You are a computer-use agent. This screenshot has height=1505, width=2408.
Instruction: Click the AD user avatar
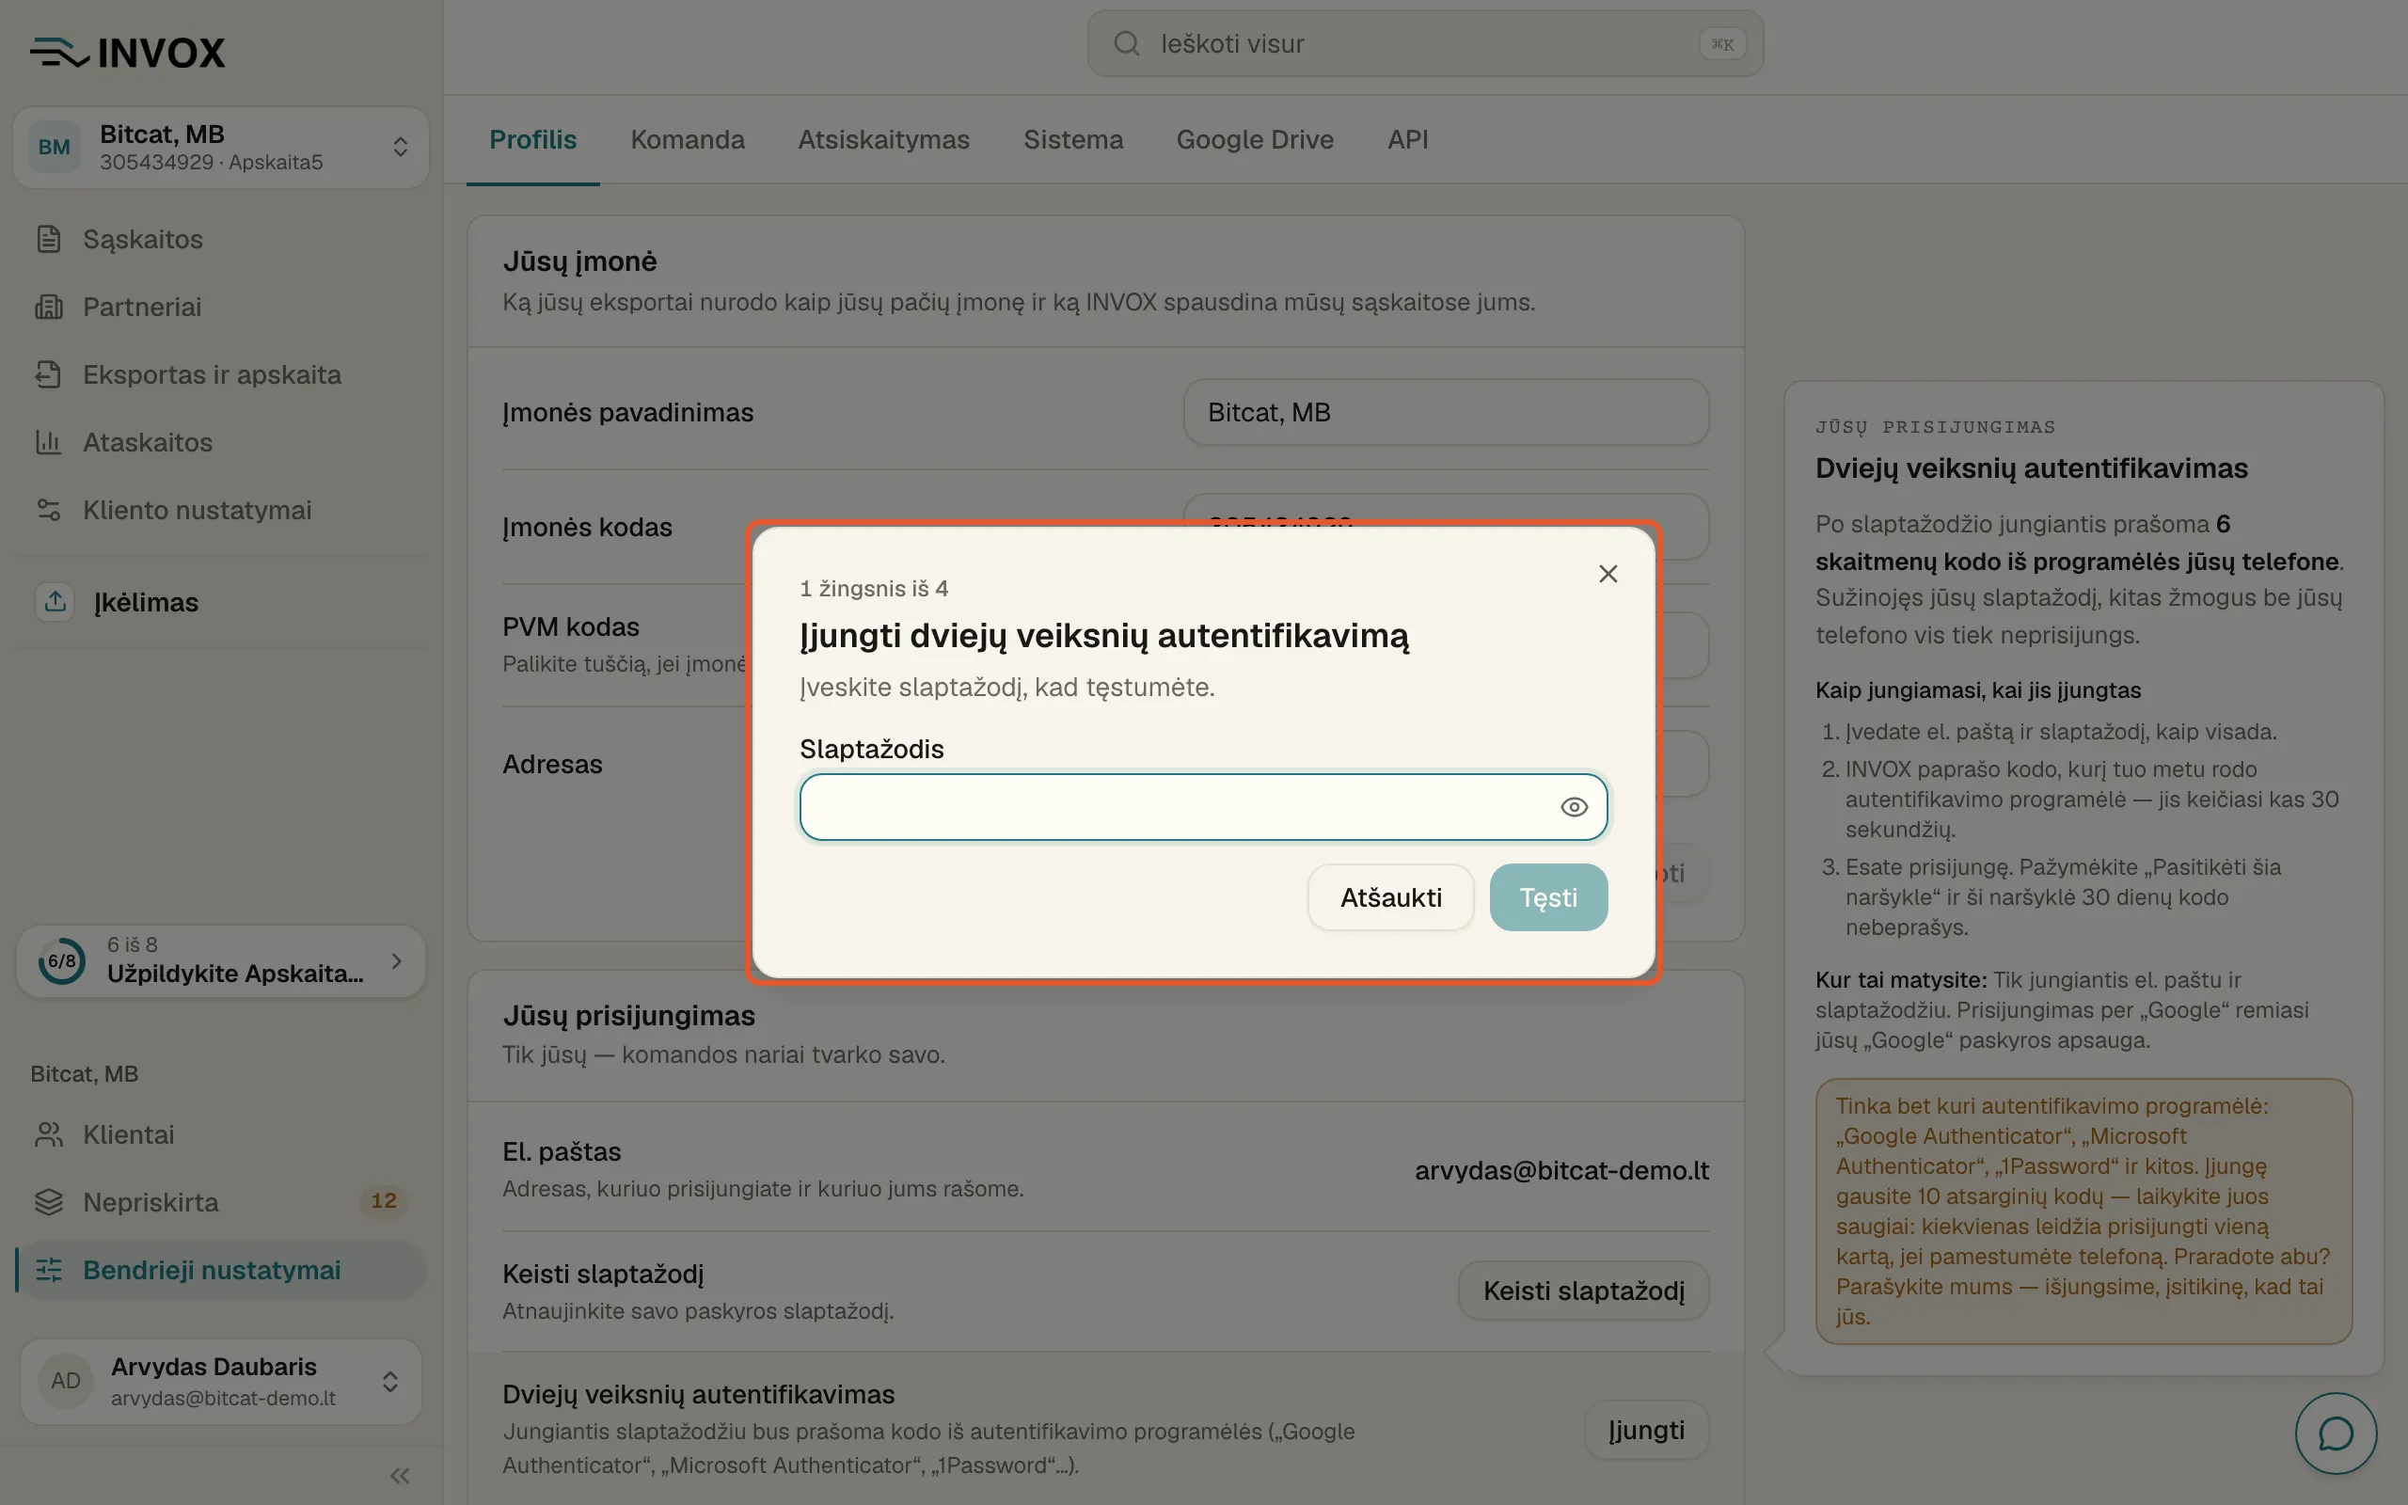coord(66,1381)
